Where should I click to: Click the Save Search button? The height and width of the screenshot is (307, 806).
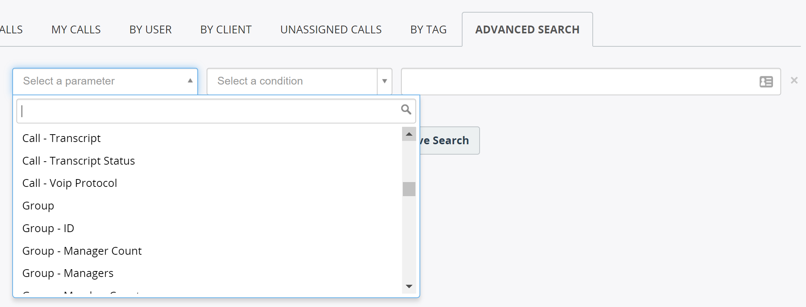(x=450, y=141)
